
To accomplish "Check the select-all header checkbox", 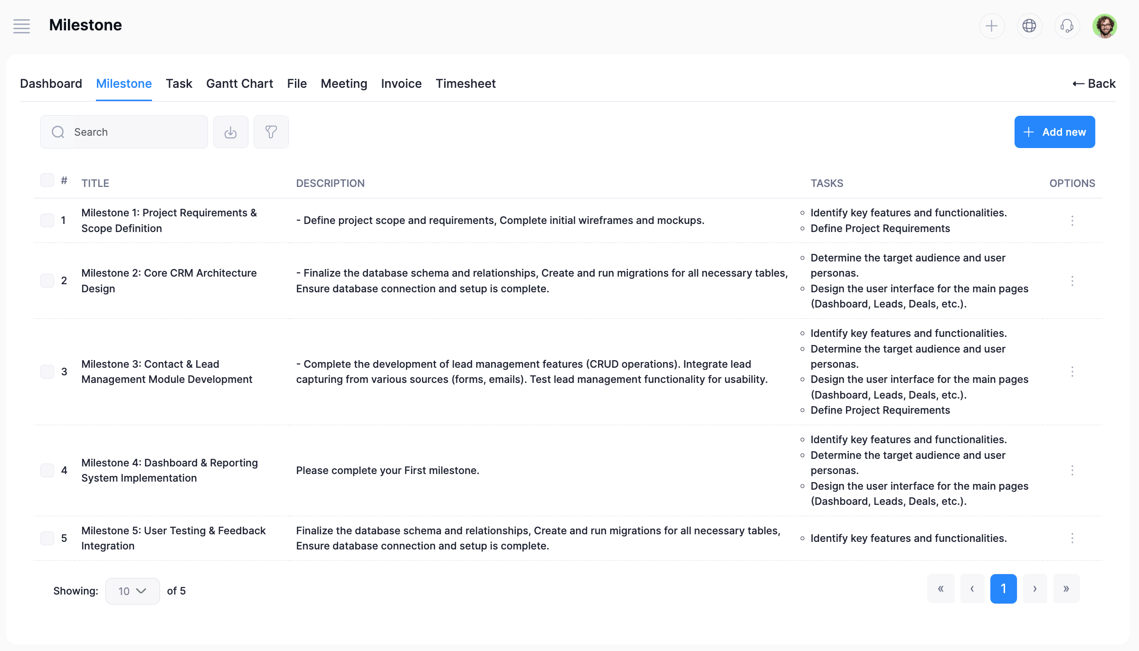I will [47, 180].
